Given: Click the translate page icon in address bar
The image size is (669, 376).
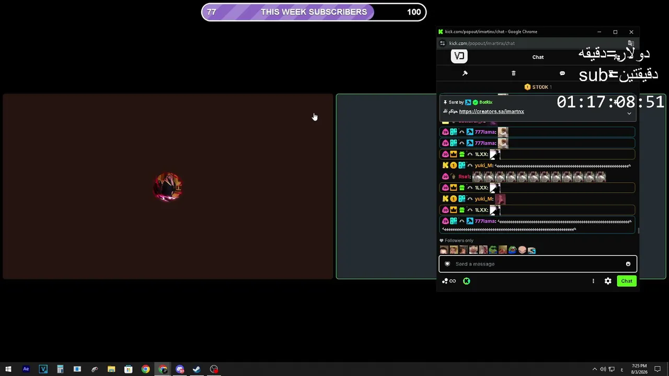Looking at the screenshot, I should [631, 43].
